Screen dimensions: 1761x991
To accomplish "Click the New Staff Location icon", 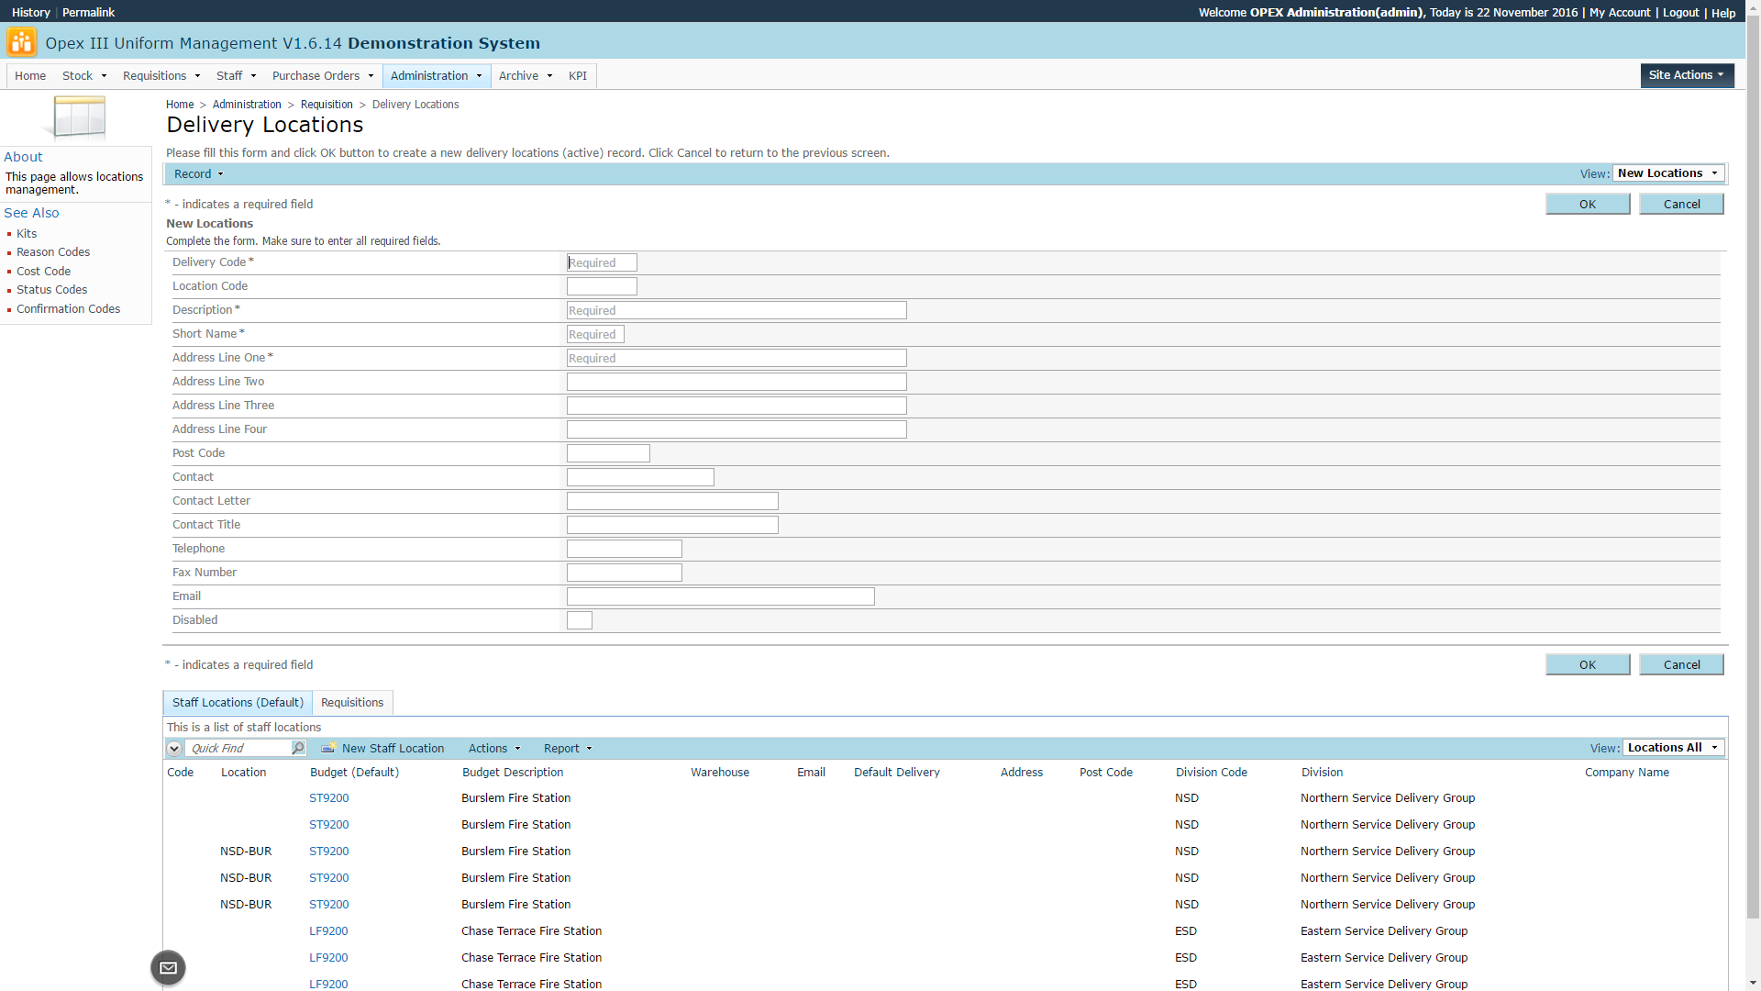I will click(327, 749).
